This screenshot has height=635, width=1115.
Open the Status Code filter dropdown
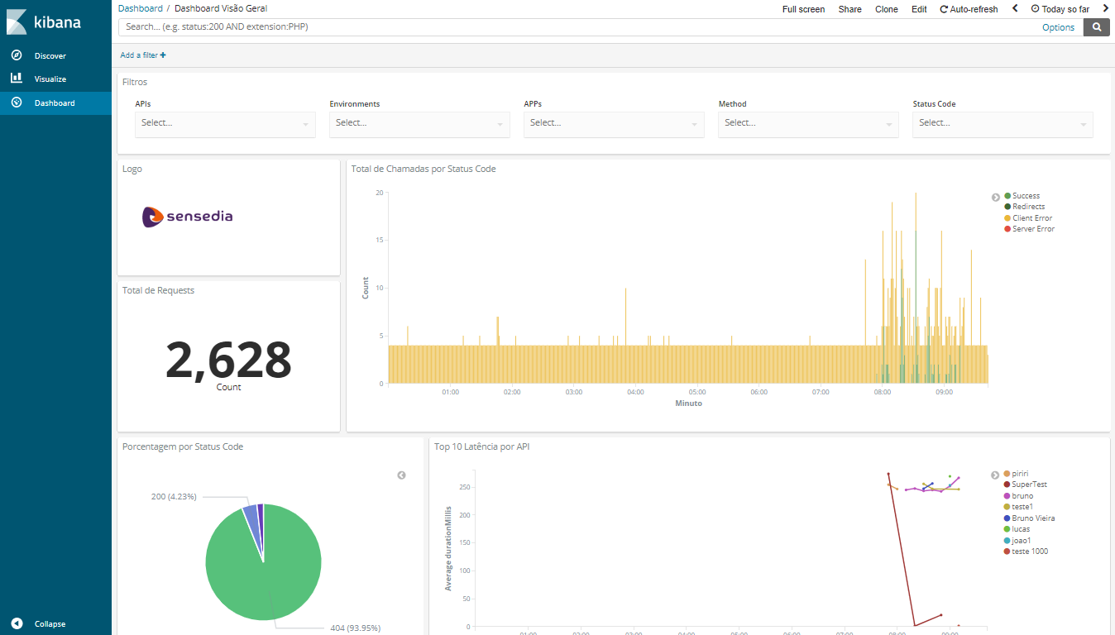[x=1002, y=124]
